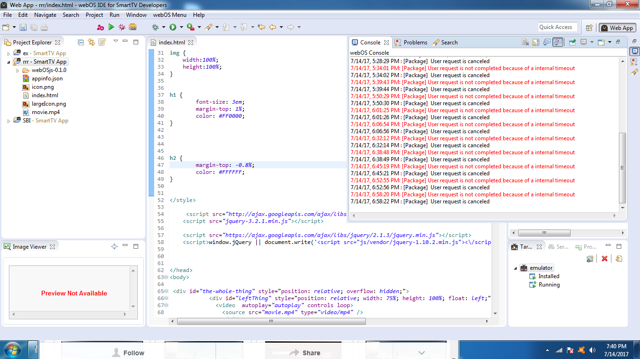Screen dimensions: 640x359
Task: Open the Debug configurations dropdown arrow
Action: click(163, 27)
